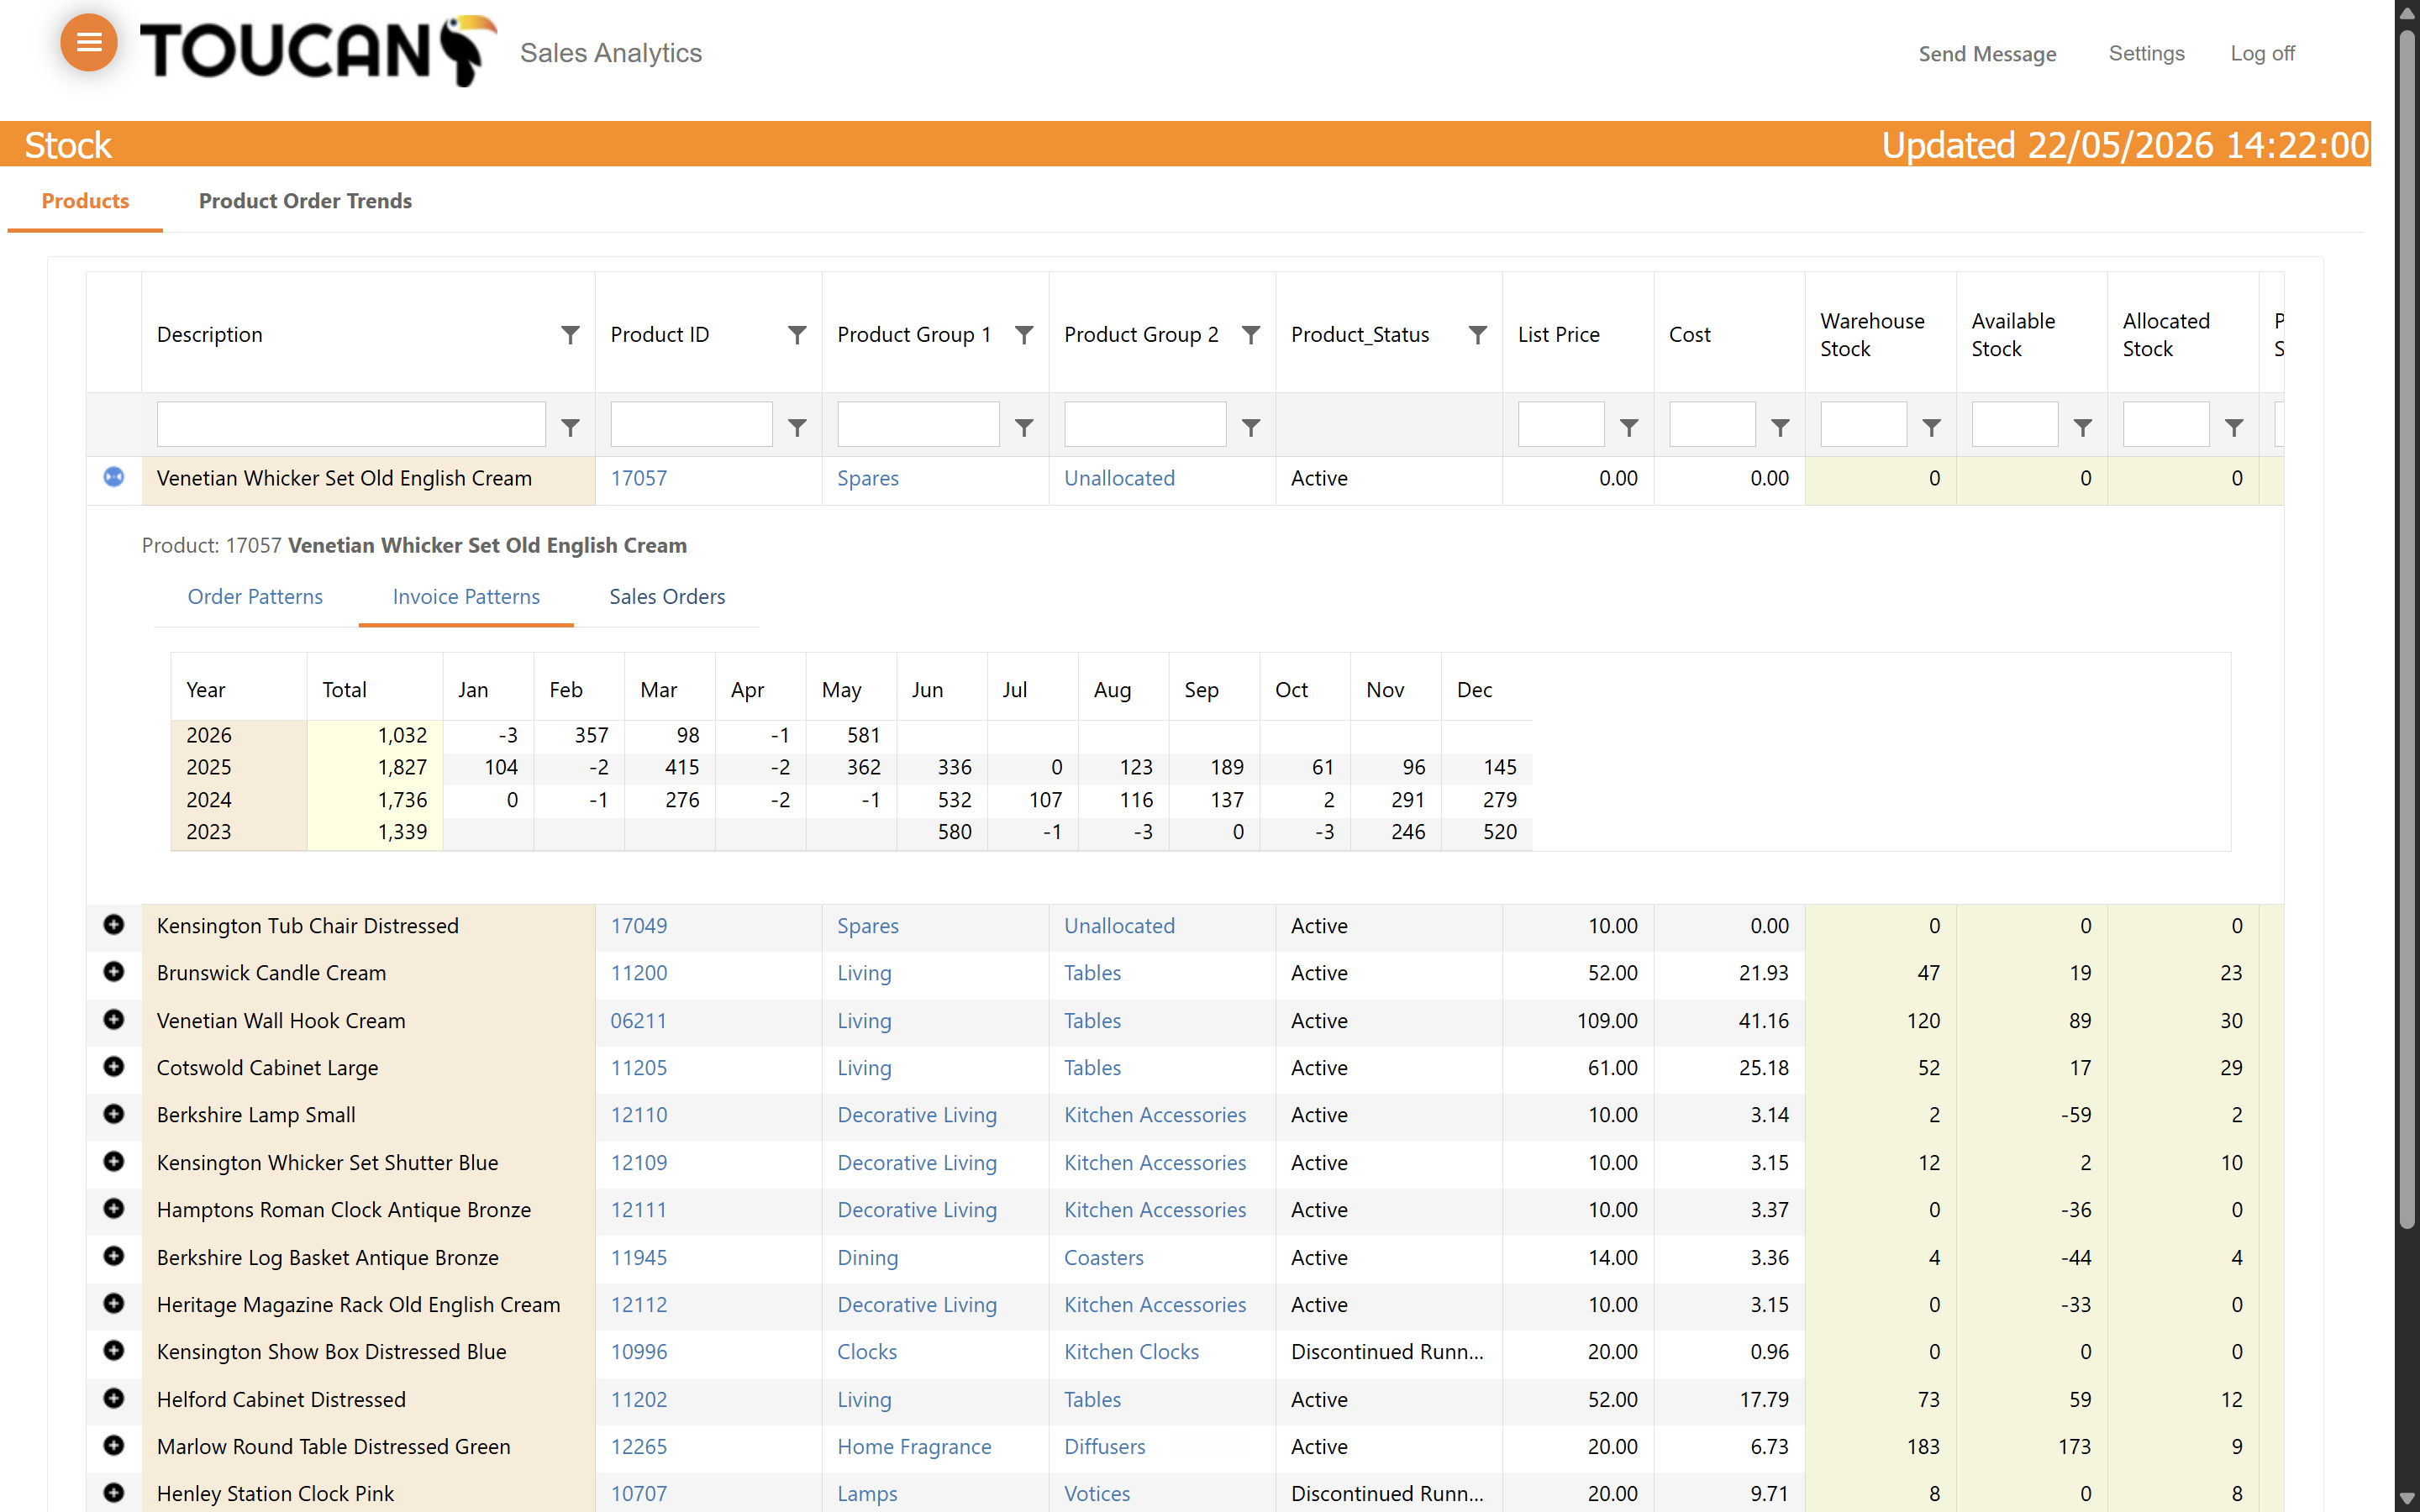Open the orange hamburger menu button
Viewport: 2420px width, 1512px height.
89,42
